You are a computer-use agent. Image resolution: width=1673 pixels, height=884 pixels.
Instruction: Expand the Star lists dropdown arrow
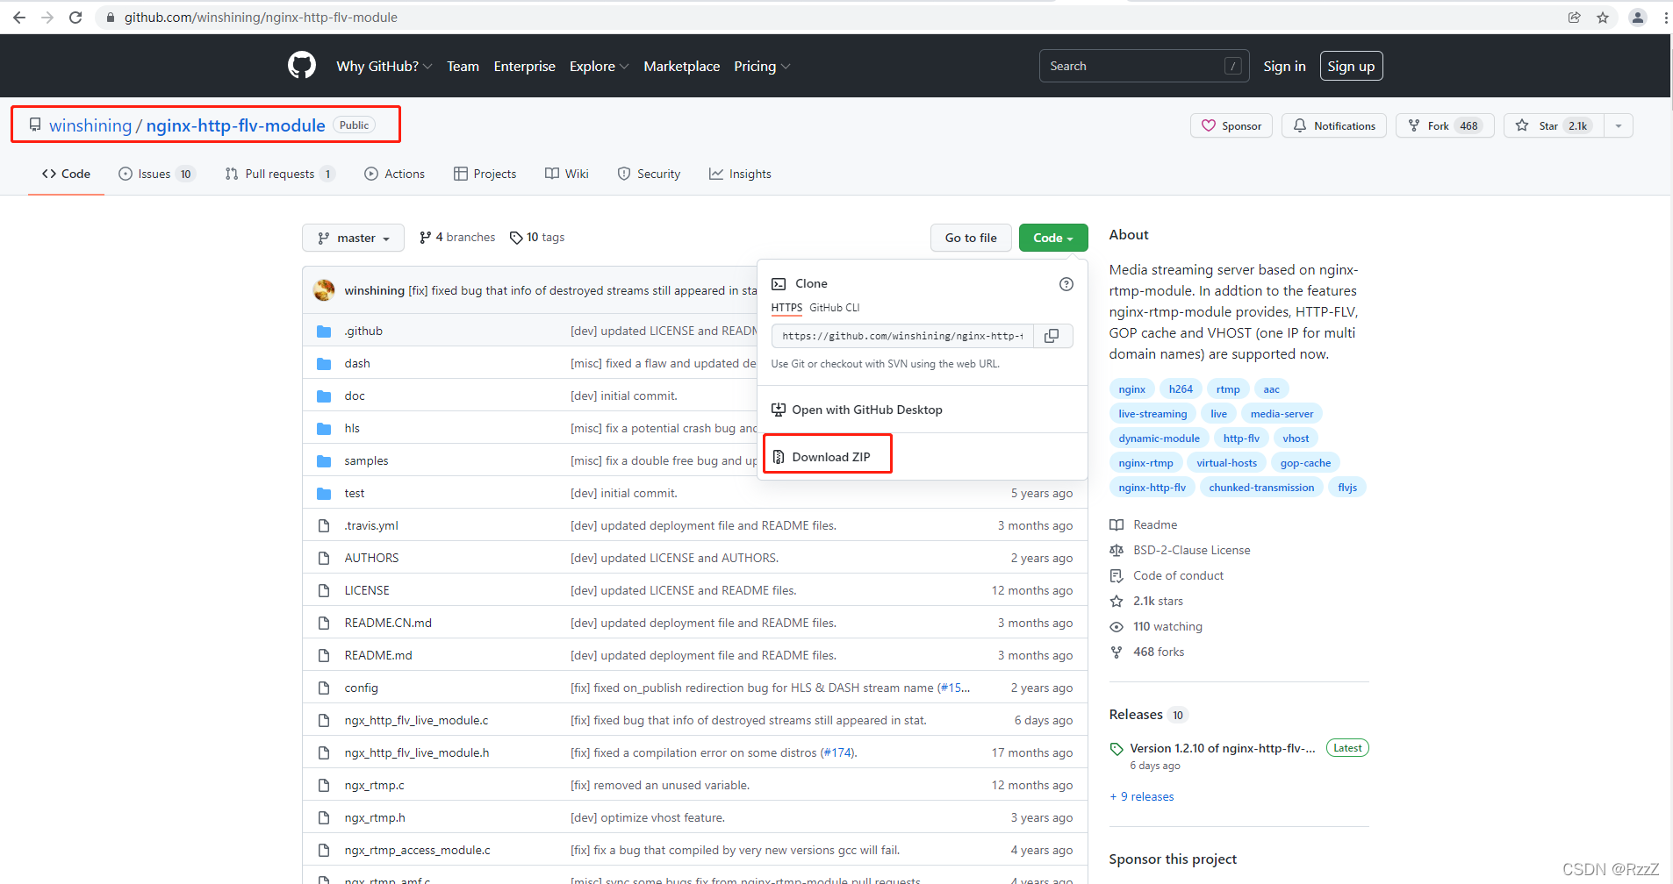click(1619, 125)
